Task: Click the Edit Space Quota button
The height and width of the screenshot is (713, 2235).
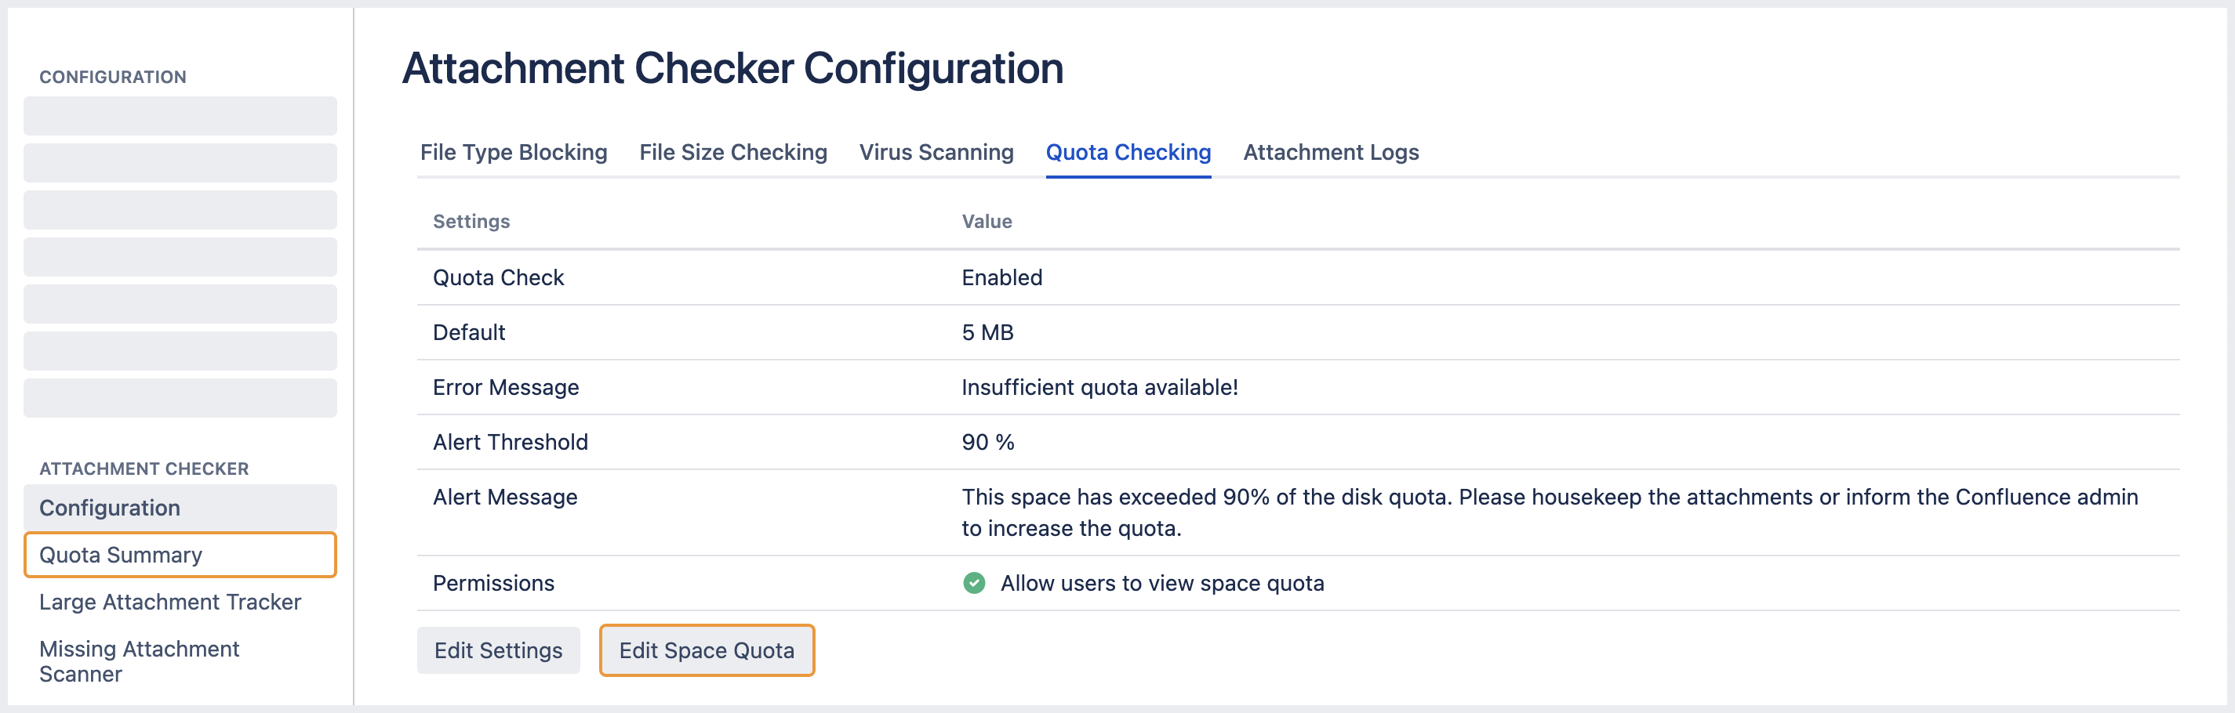Action: point(707,650)
